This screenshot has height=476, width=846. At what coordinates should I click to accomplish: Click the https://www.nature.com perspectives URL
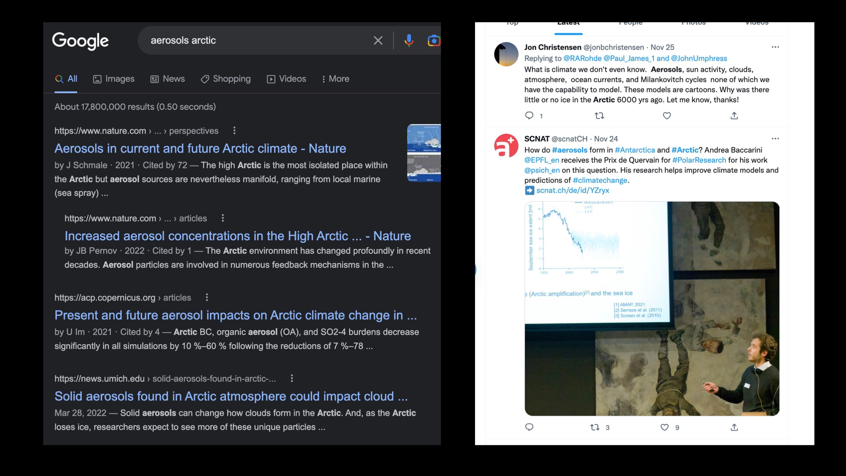[x=136, y=131]
